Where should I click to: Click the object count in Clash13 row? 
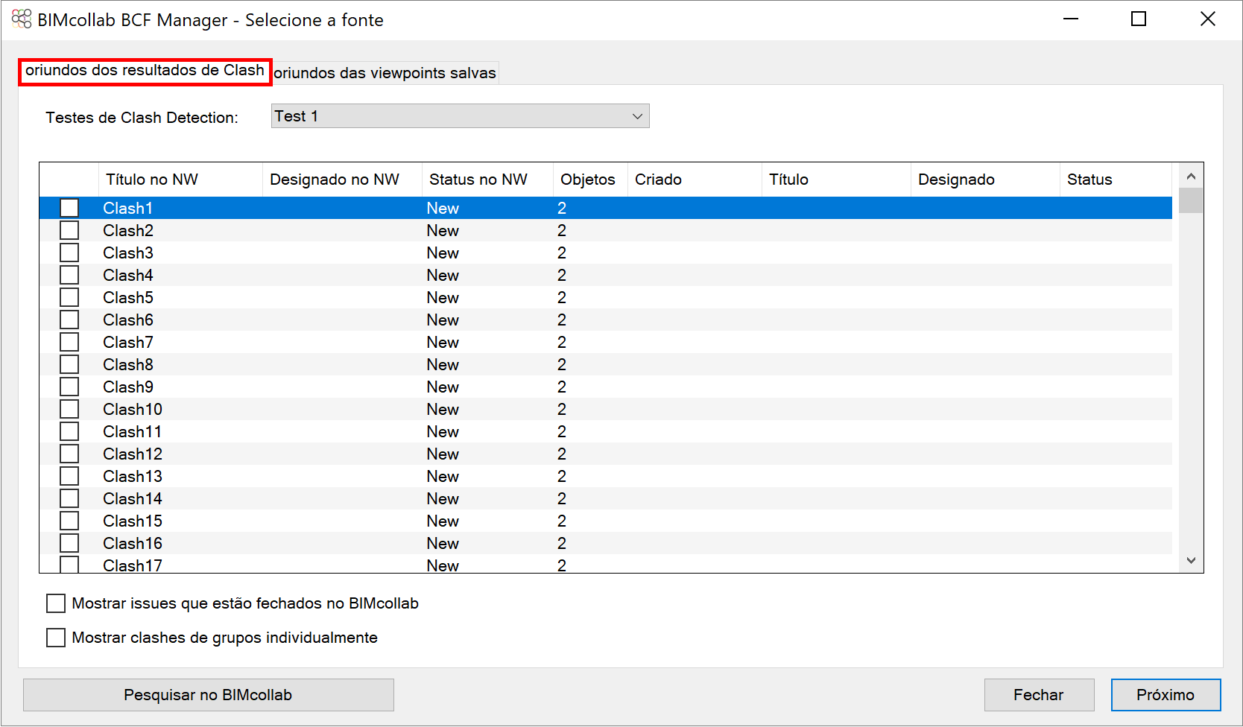[x=562, y=477]
